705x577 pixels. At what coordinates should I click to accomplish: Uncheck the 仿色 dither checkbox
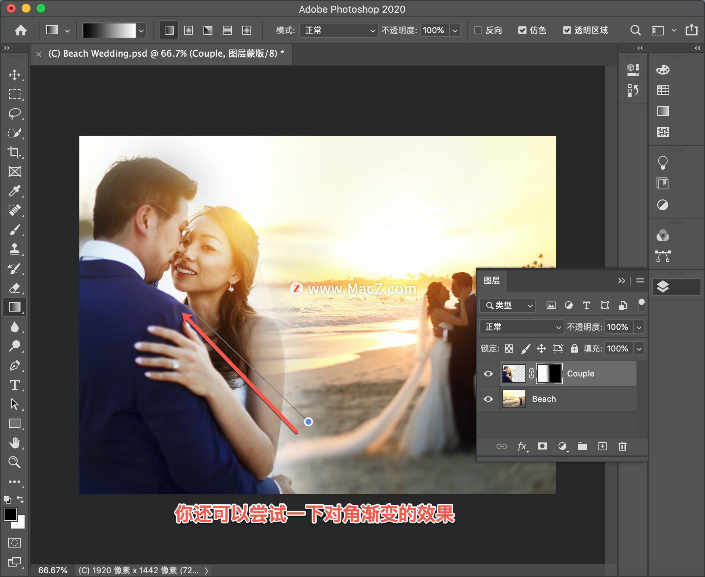(522, 30)
